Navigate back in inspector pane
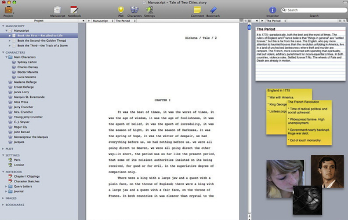Viewport: 348px width, 220px height. click(257, 21)
